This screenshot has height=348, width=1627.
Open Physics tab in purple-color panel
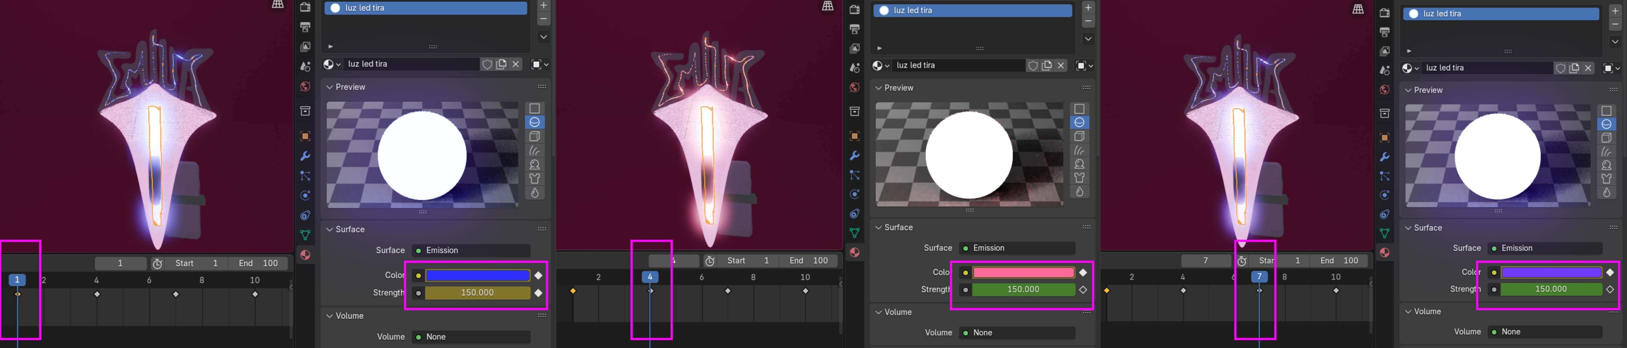[1385, 195]
